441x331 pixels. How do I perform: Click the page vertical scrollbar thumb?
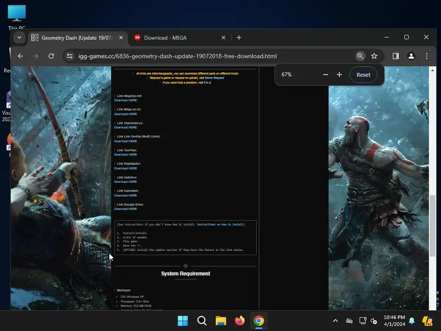tap(432, 225)
